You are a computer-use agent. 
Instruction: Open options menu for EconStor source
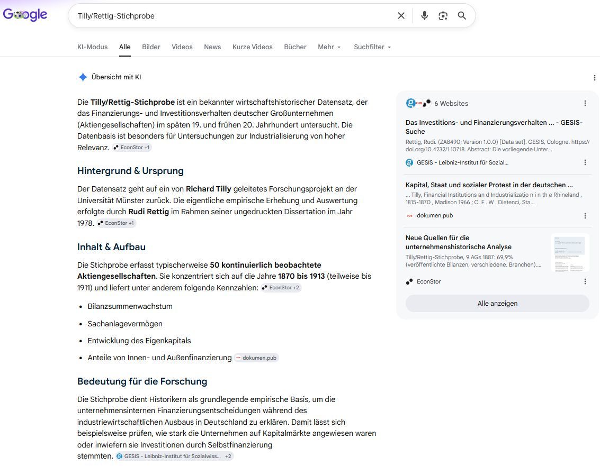coord(585,281)
